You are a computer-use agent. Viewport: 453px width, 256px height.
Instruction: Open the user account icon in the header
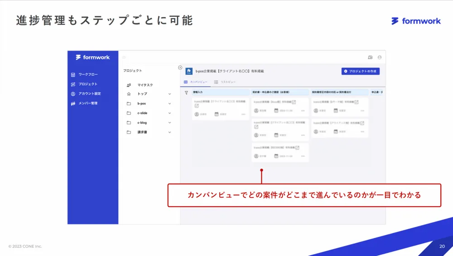[x=380, y=57]
